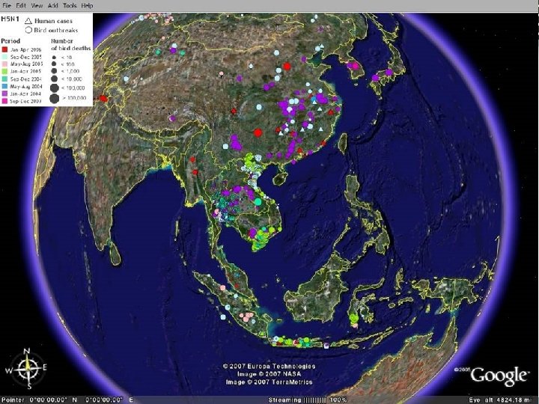Select the blue May-Aug 2004 legend swatch
Screen dimensions: 539x404
(4, 86)
